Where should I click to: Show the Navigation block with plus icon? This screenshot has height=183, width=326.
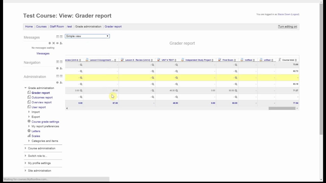58,62
